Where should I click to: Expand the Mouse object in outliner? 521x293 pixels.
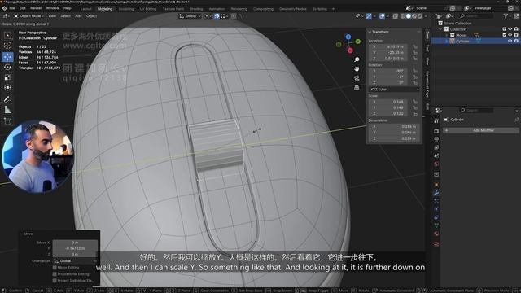tap(447, 35)
